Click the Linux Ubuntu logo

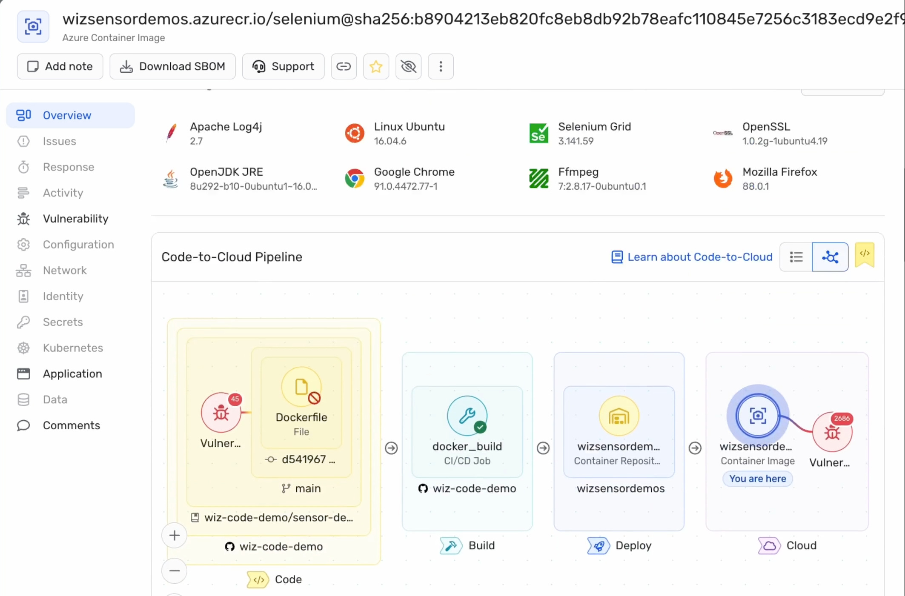354,133
